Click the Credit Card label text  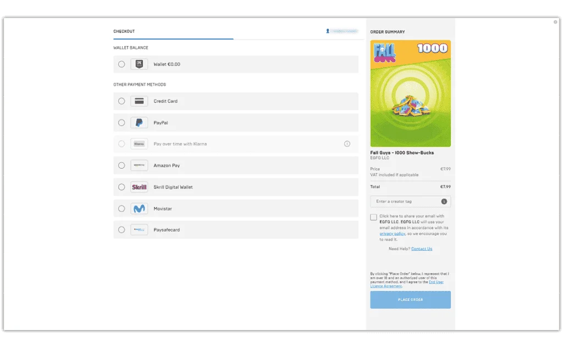(x=165, y=101)
